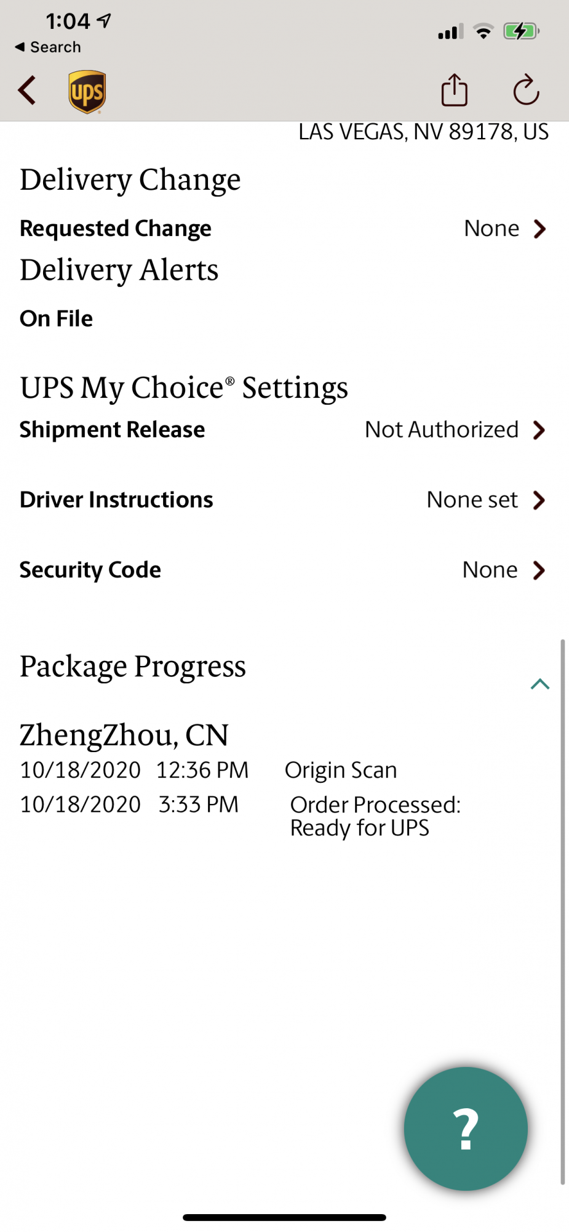The height and width of the screenshot is (1232, 569).
Task: Refresh tracking with reload icon
Action: [526, 91]
